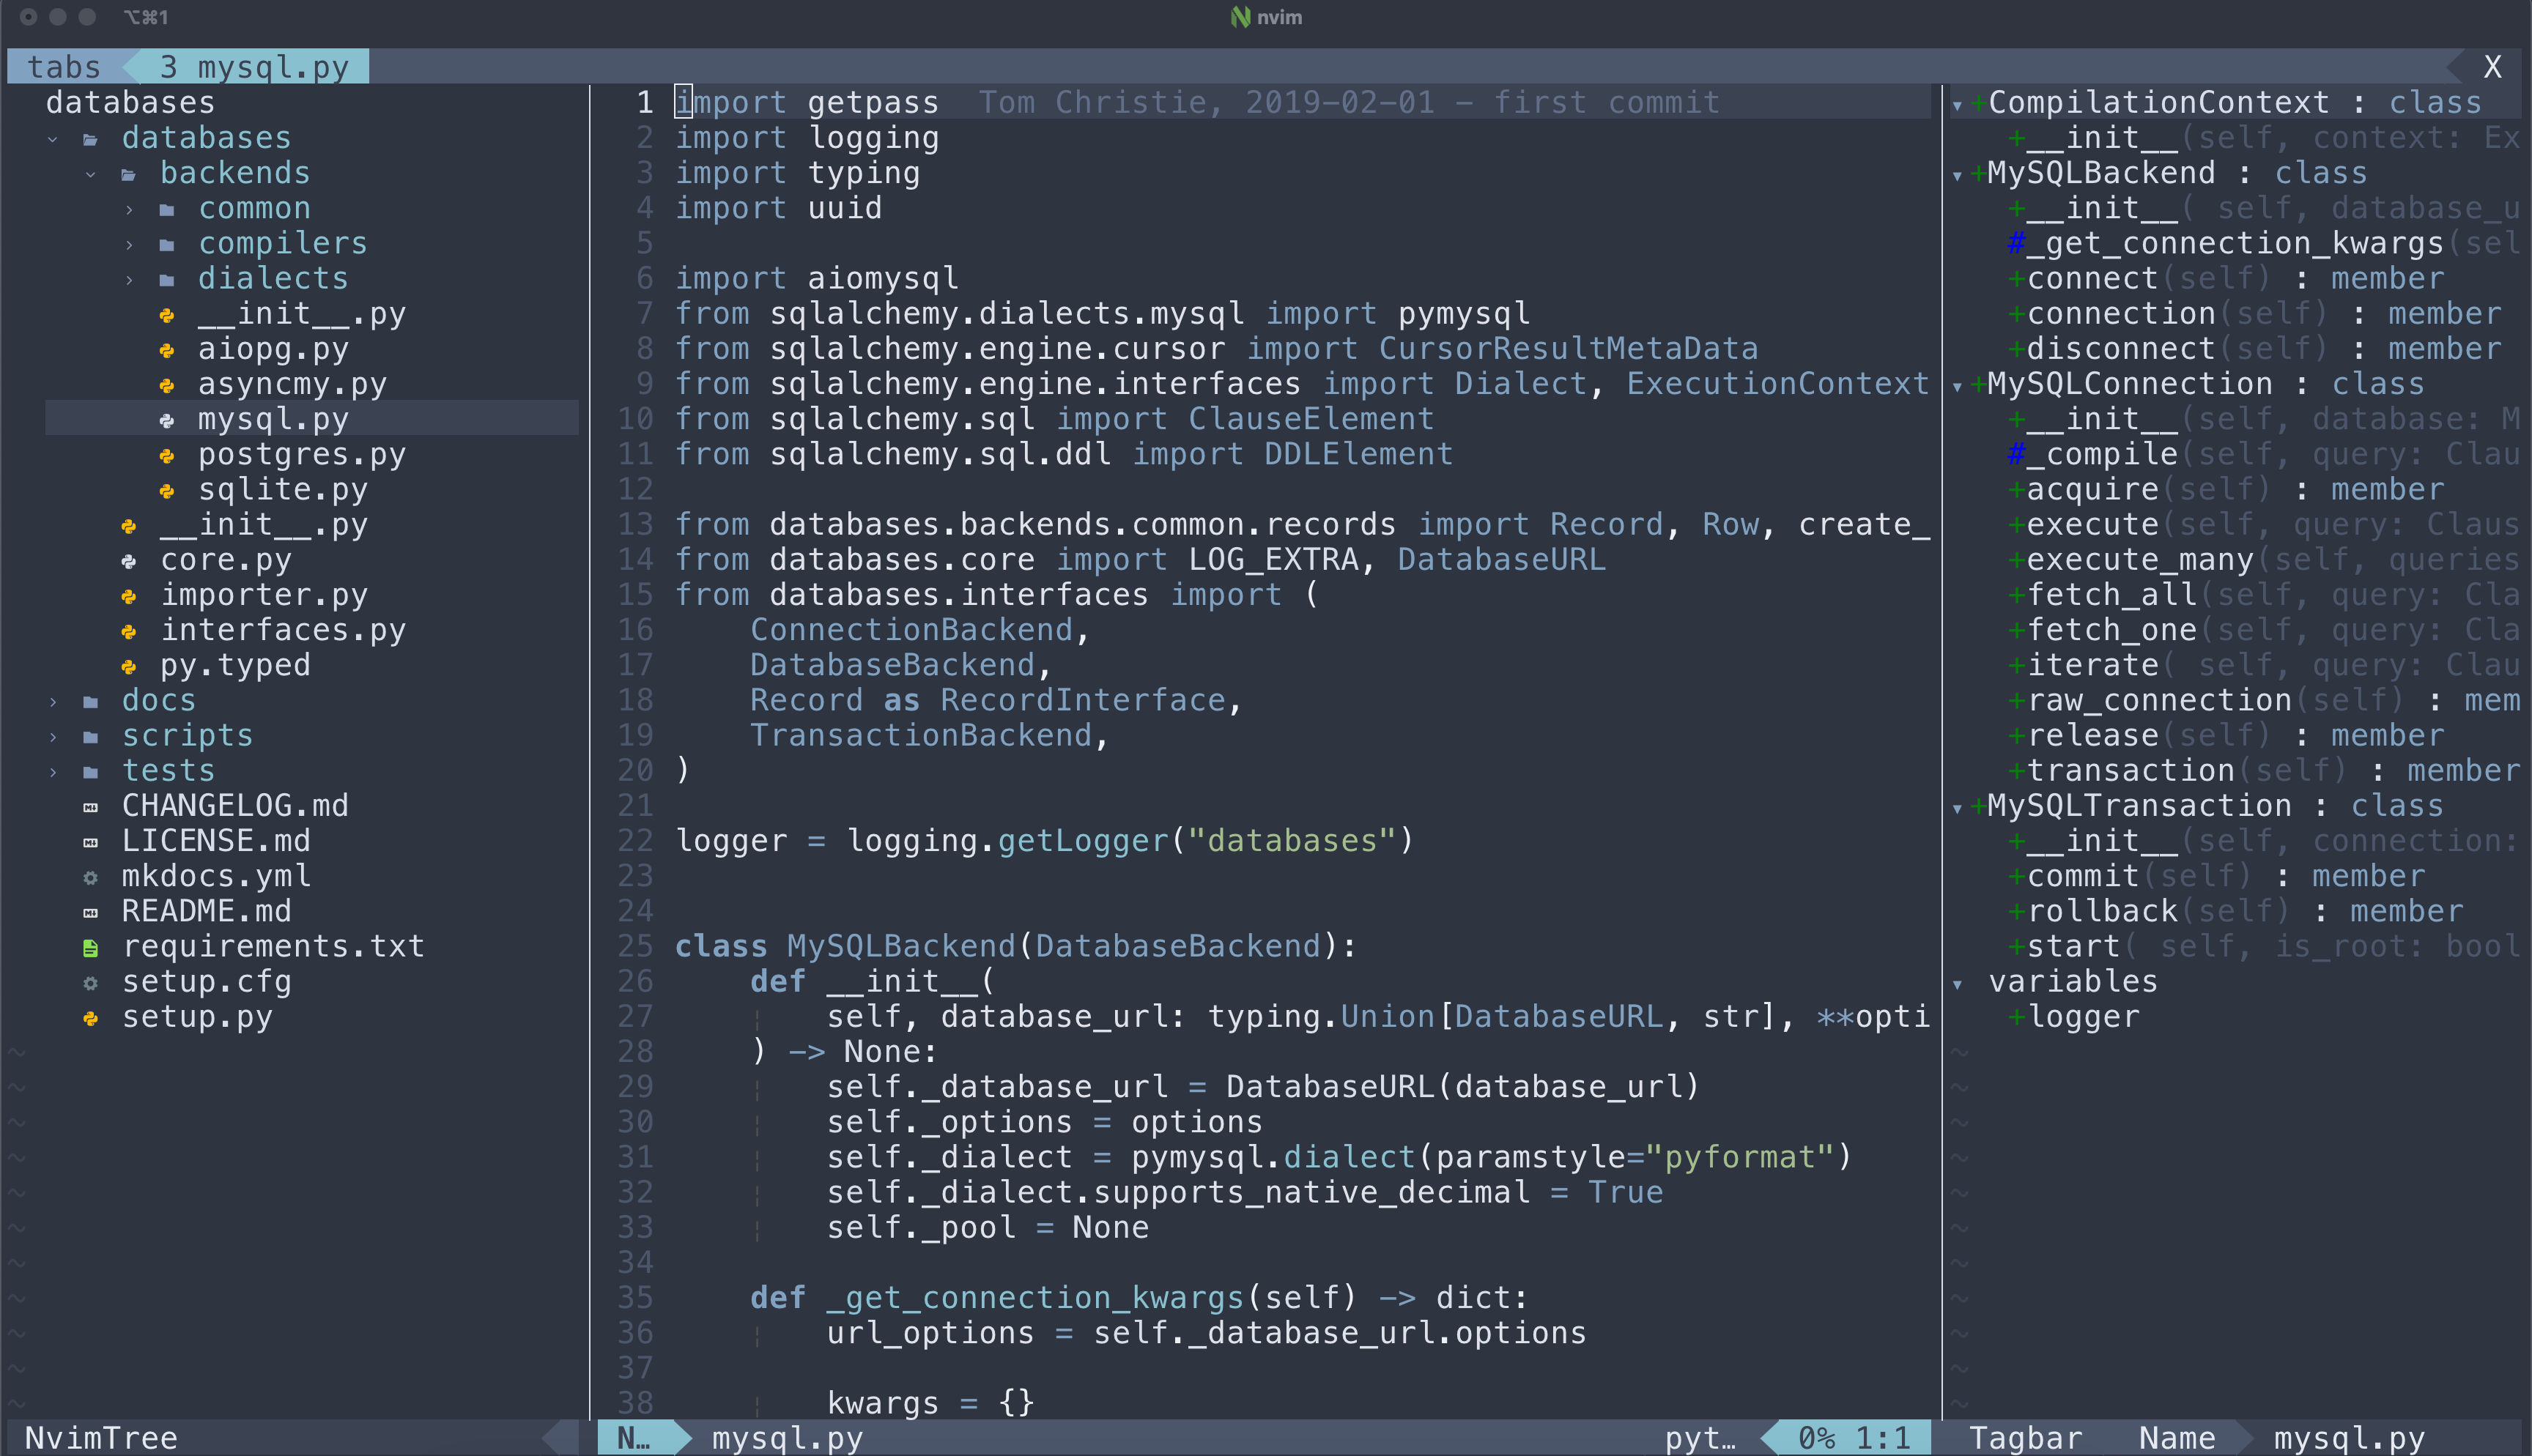This screenshot has height=1456, width=2532.
Task: Open postgres.py in the file tree
Action: [x=301, y=455]
